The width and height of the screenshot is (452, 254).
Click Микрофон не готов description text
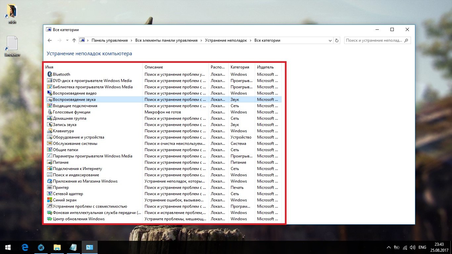[x=163, y=112]
